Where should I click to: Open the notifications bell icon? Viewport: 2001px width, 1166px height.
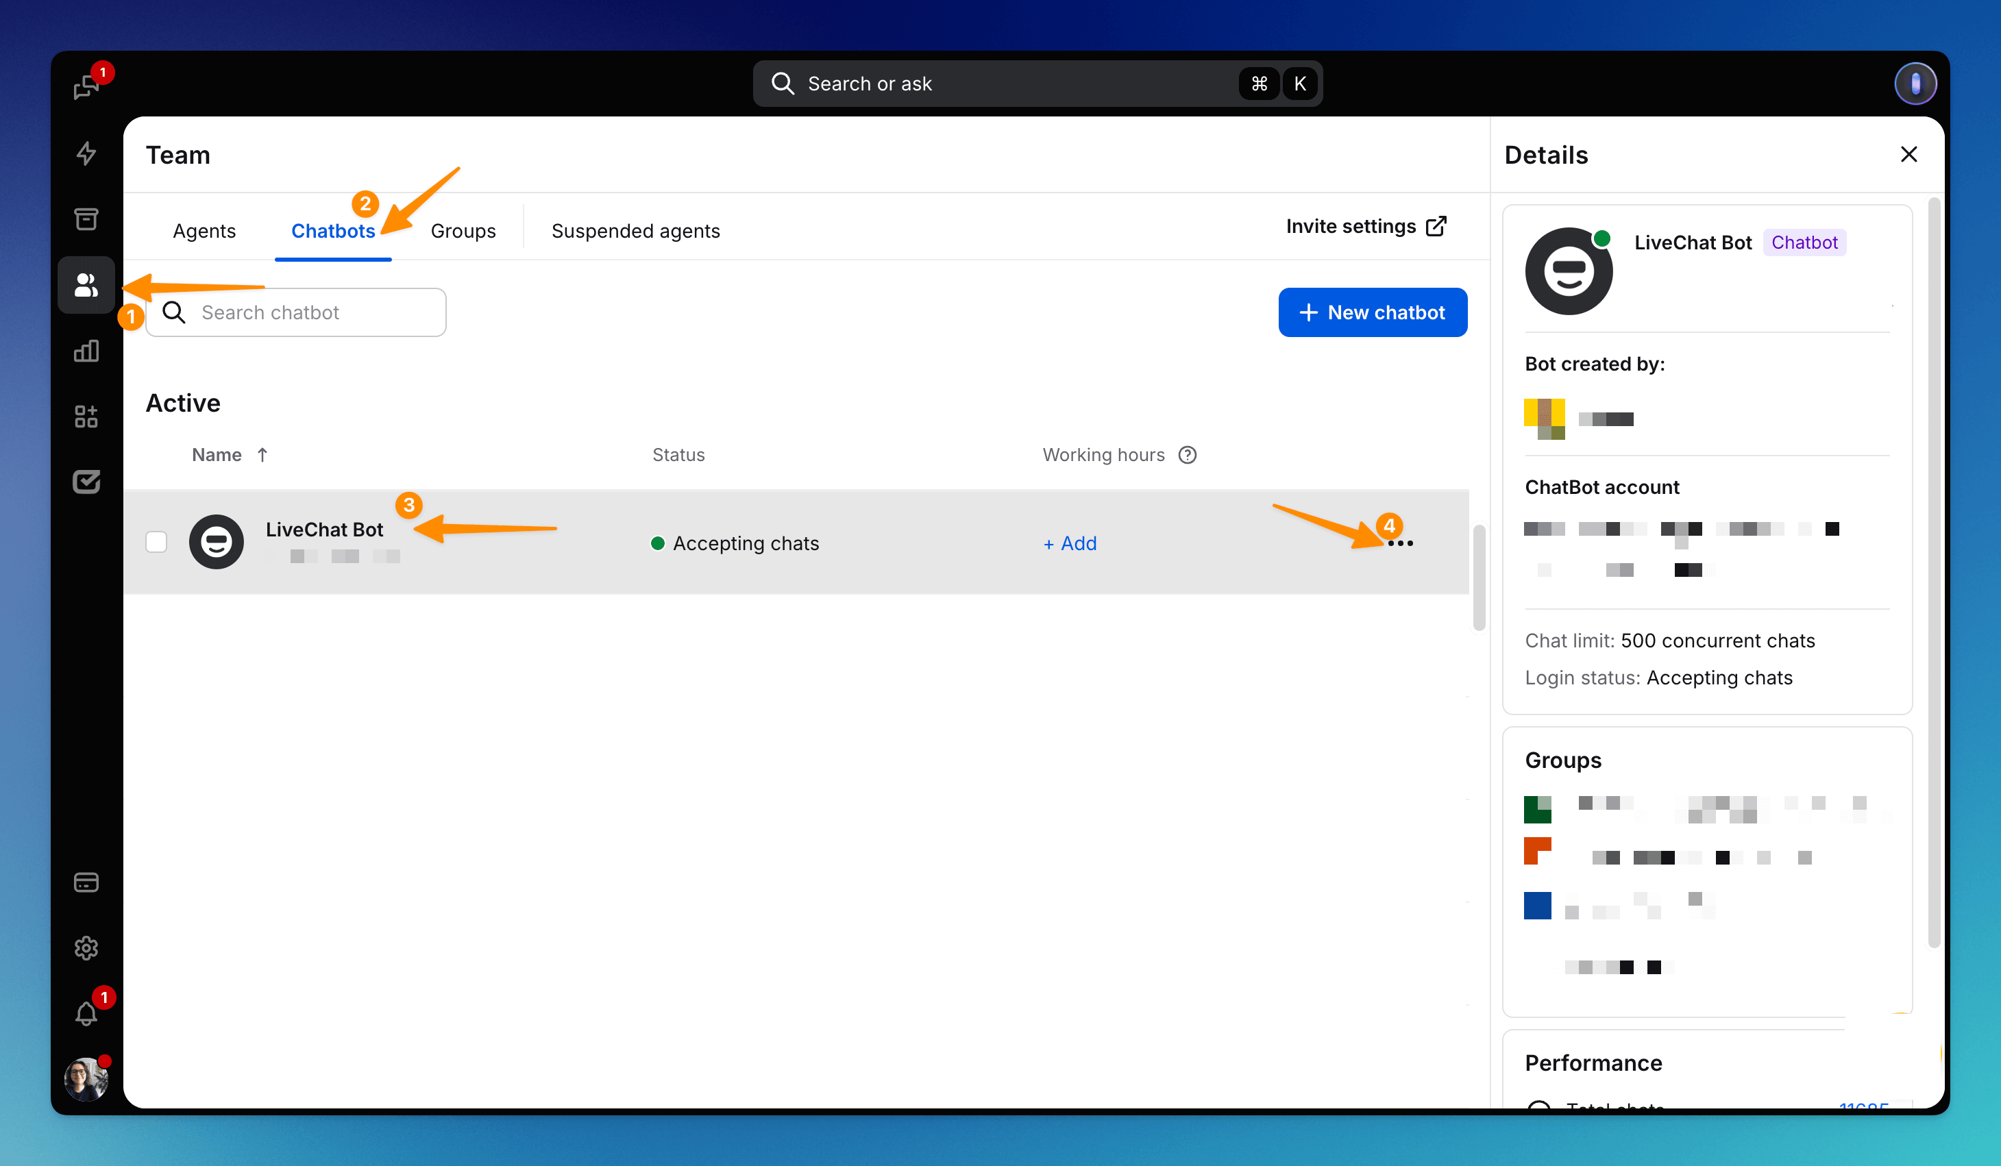(x=86, y=1014)
